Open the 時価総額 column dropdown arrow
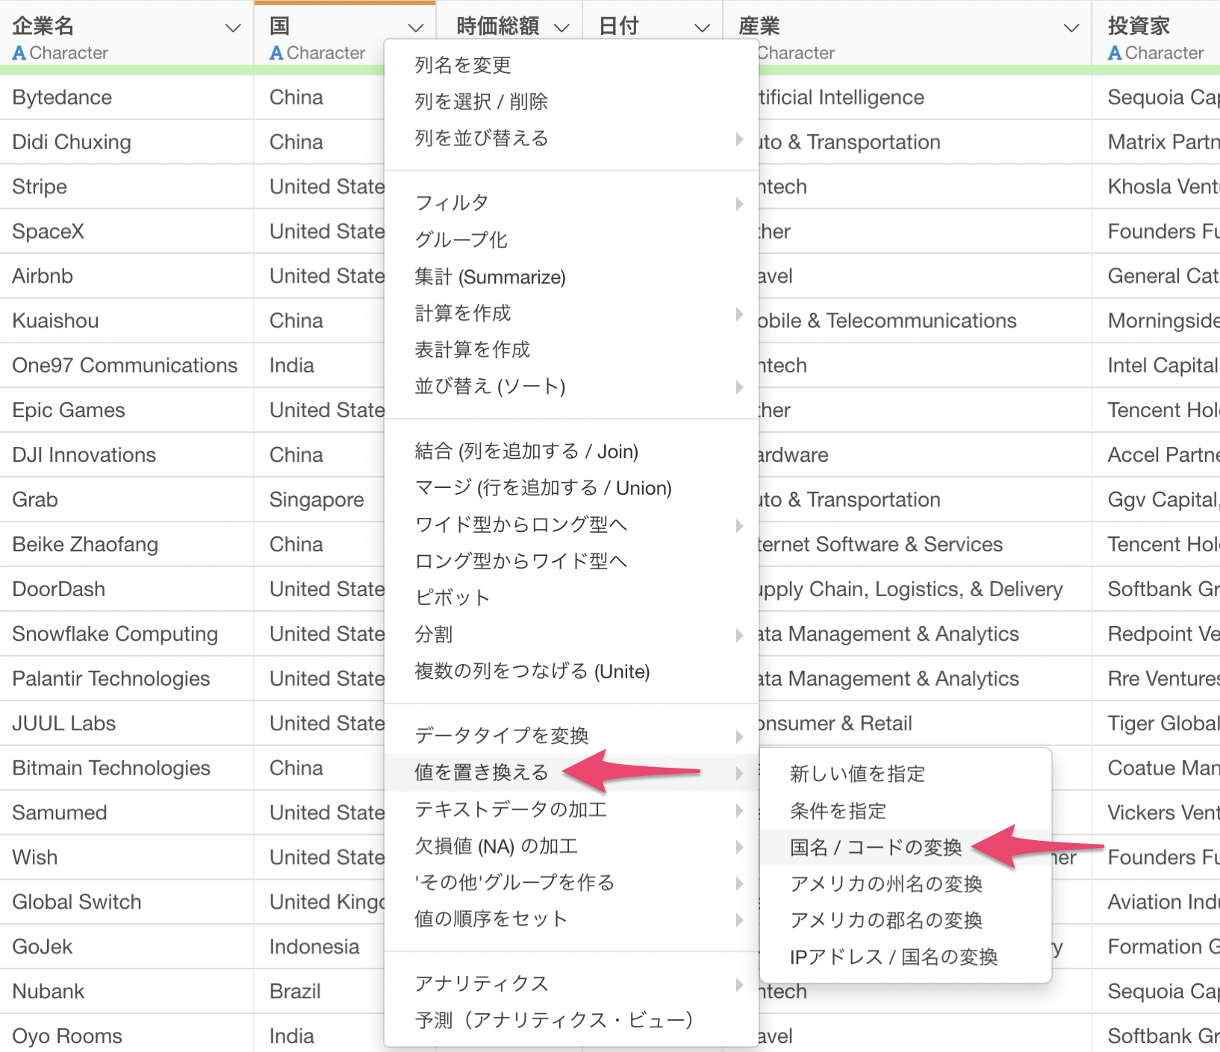Screen dimensions: 1220x1052 pyautogui.click(x=561, y=28)
